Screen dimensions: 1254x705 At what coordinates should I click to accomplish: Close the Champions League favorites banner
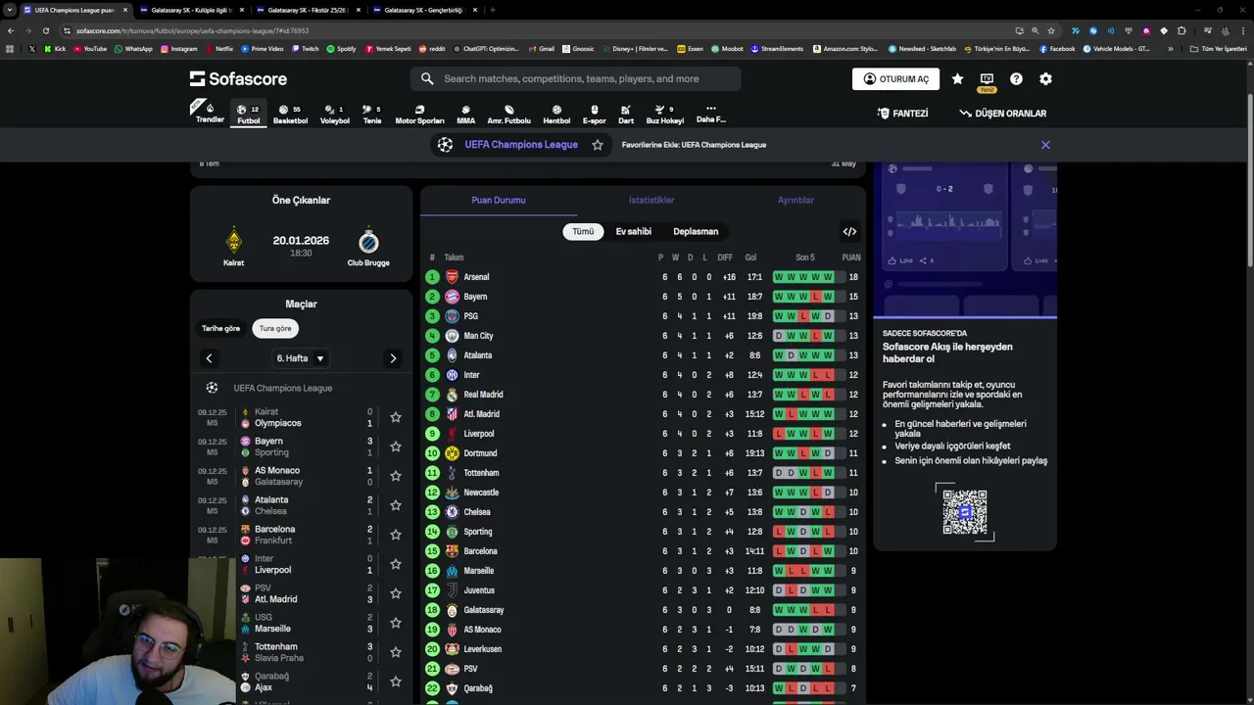tap(1045, 145)
